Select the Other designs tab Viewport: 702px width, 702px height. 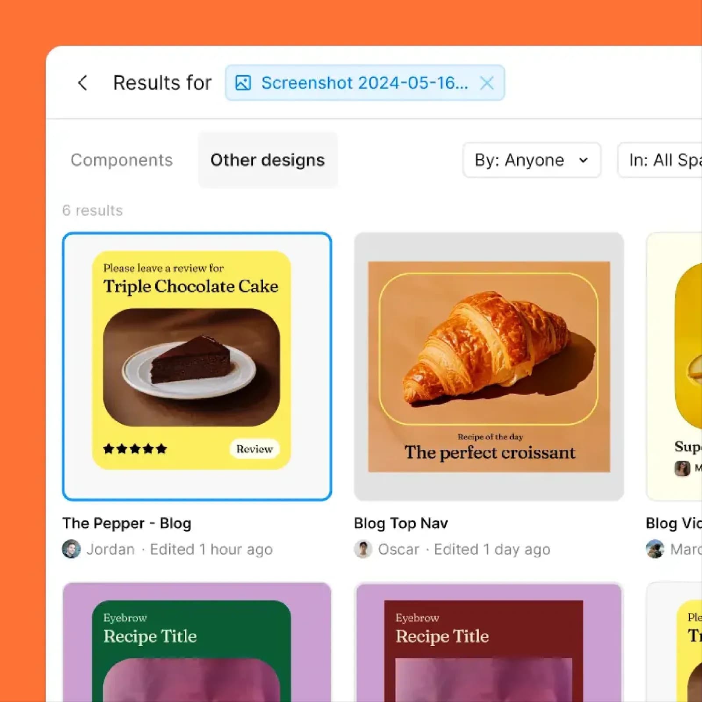point(268,160)
